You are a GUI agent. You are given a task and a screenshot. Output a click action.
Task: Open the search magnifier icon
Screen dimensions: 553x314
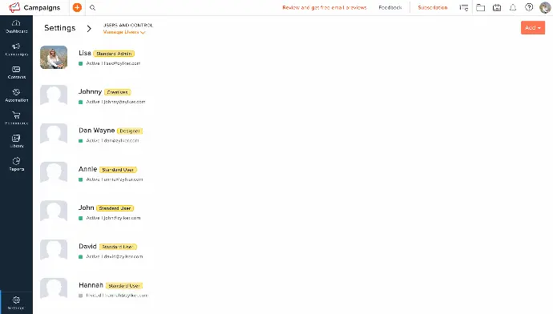(x=92, y=7)
